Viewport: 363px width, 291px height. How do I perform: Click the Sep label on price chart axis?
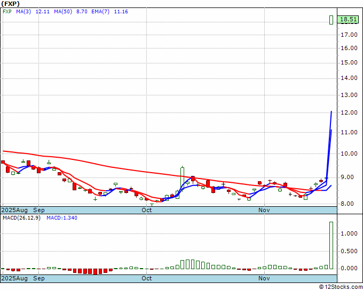pos(39,211)
